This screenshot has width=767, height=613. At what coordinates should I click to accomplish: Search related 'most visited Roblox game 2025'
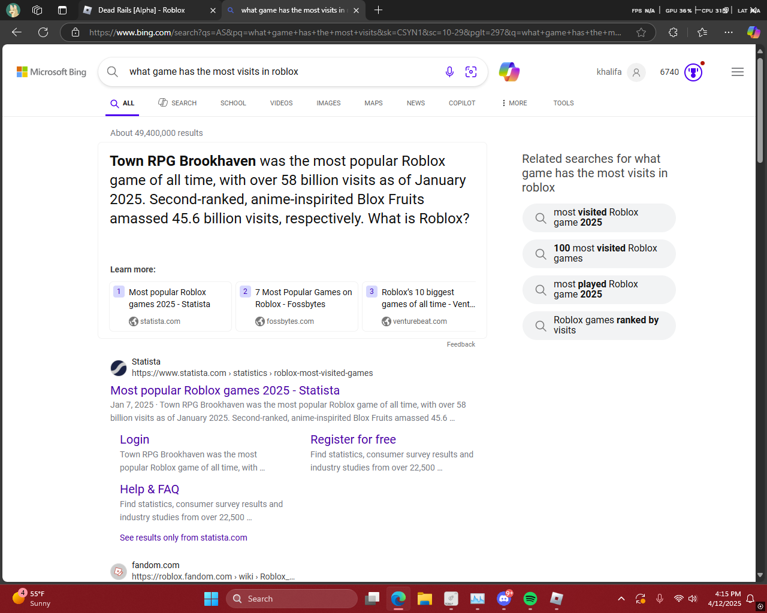pos(599,217)
